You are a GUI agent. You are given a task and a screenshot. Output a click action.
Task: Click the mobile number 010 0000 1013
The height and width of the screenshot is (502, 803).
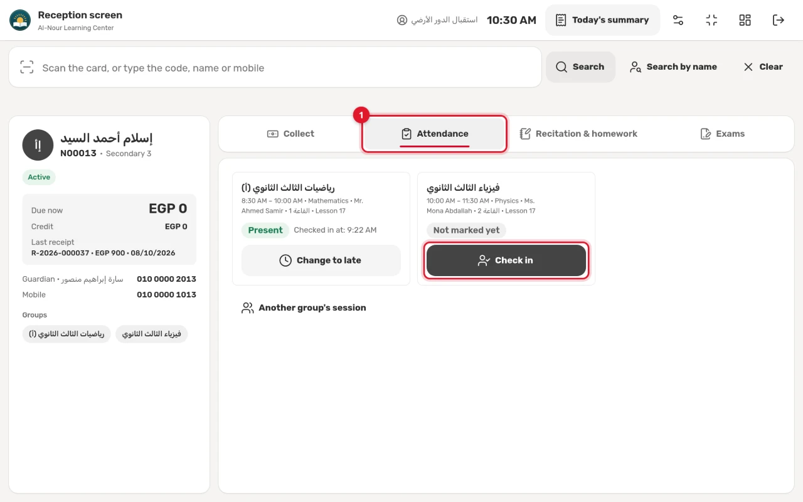coord(166,294)
